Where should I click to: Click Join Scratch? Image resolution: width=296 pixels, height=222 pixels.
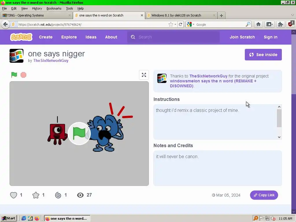click(242, 37)
